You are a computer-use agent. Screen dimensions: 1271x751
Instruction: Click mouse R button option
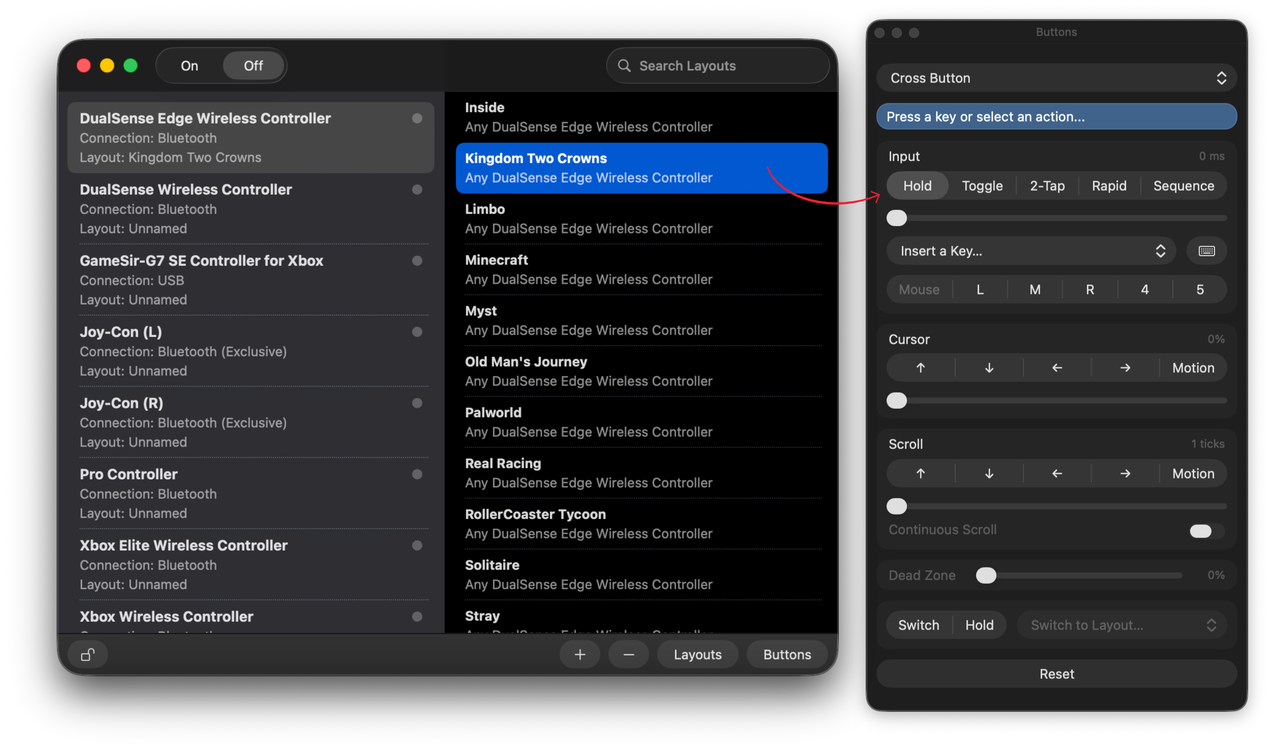click(1090, 289)
